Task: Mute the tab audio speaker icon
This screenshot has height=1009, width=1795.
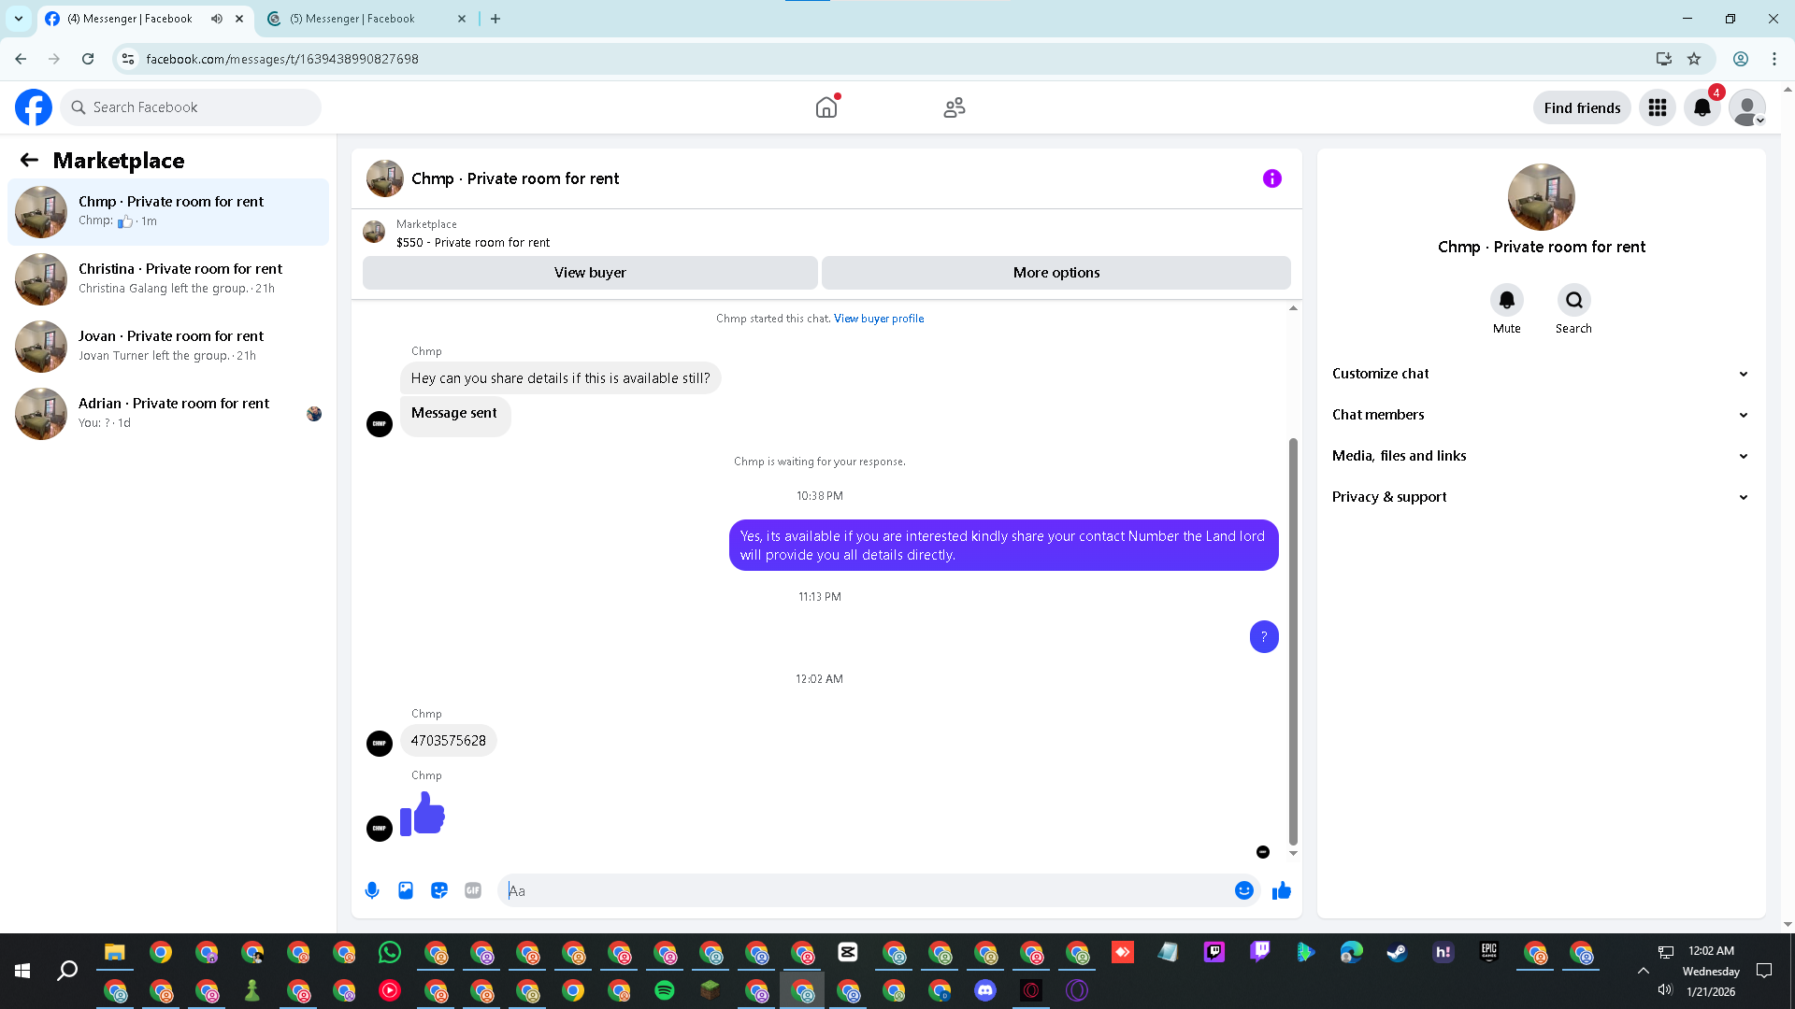Action: (x=217, y=19)
